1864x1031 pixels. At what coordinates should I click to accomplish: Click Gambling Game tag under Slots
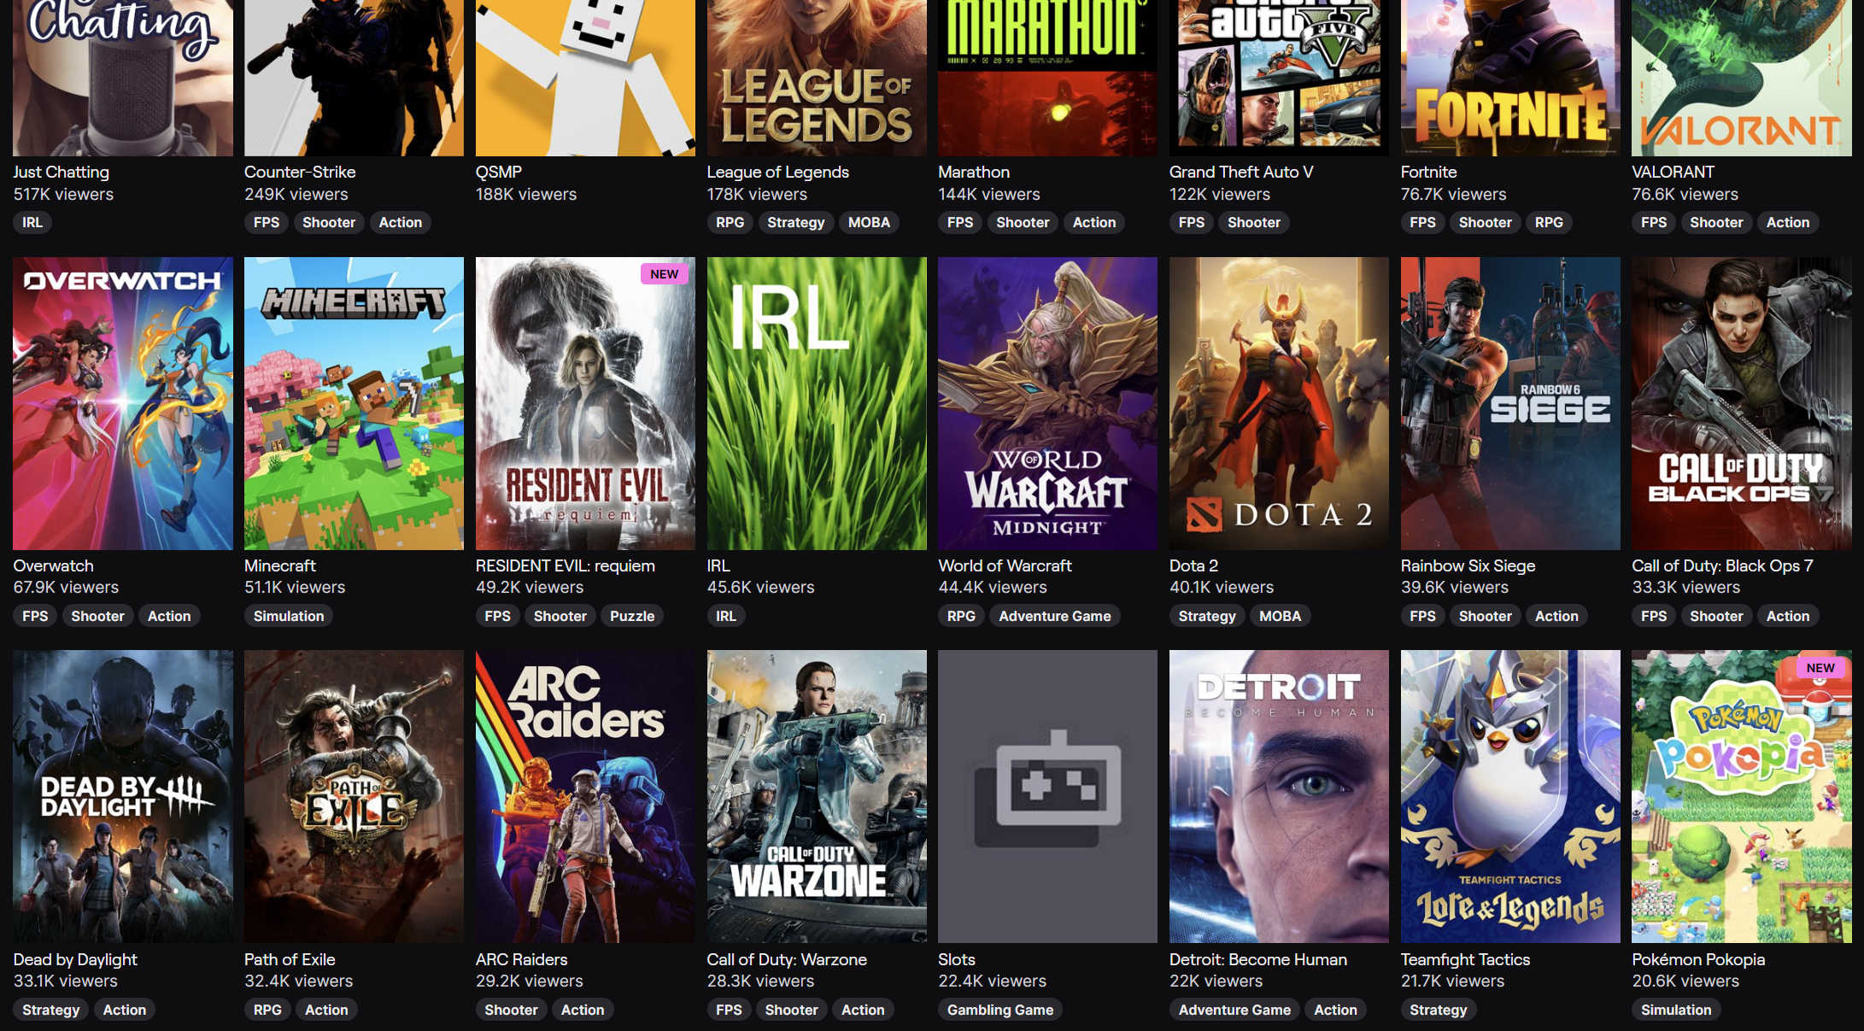pos(999,1010)
